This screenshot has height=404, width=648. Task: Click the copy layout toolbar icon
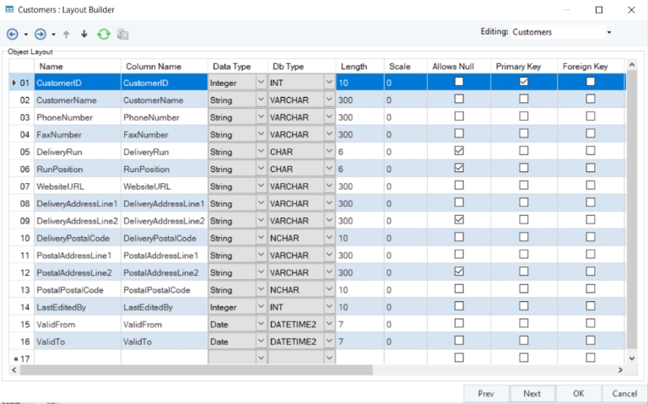tap(123, 34)
